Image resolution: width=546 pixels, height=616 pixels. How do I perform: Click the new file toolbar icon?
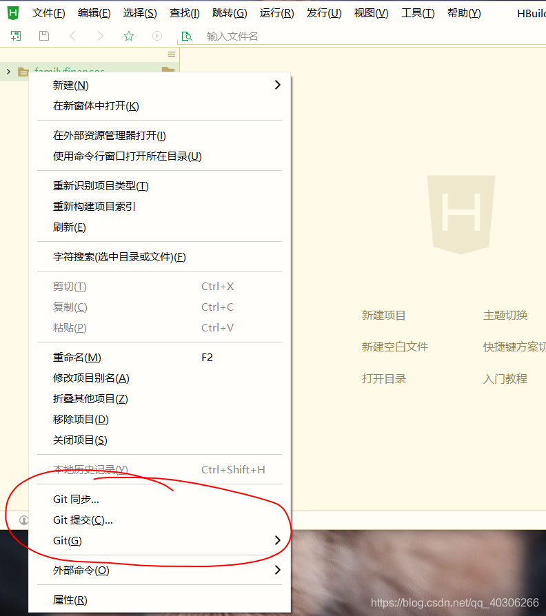click(x=16, y=36)
